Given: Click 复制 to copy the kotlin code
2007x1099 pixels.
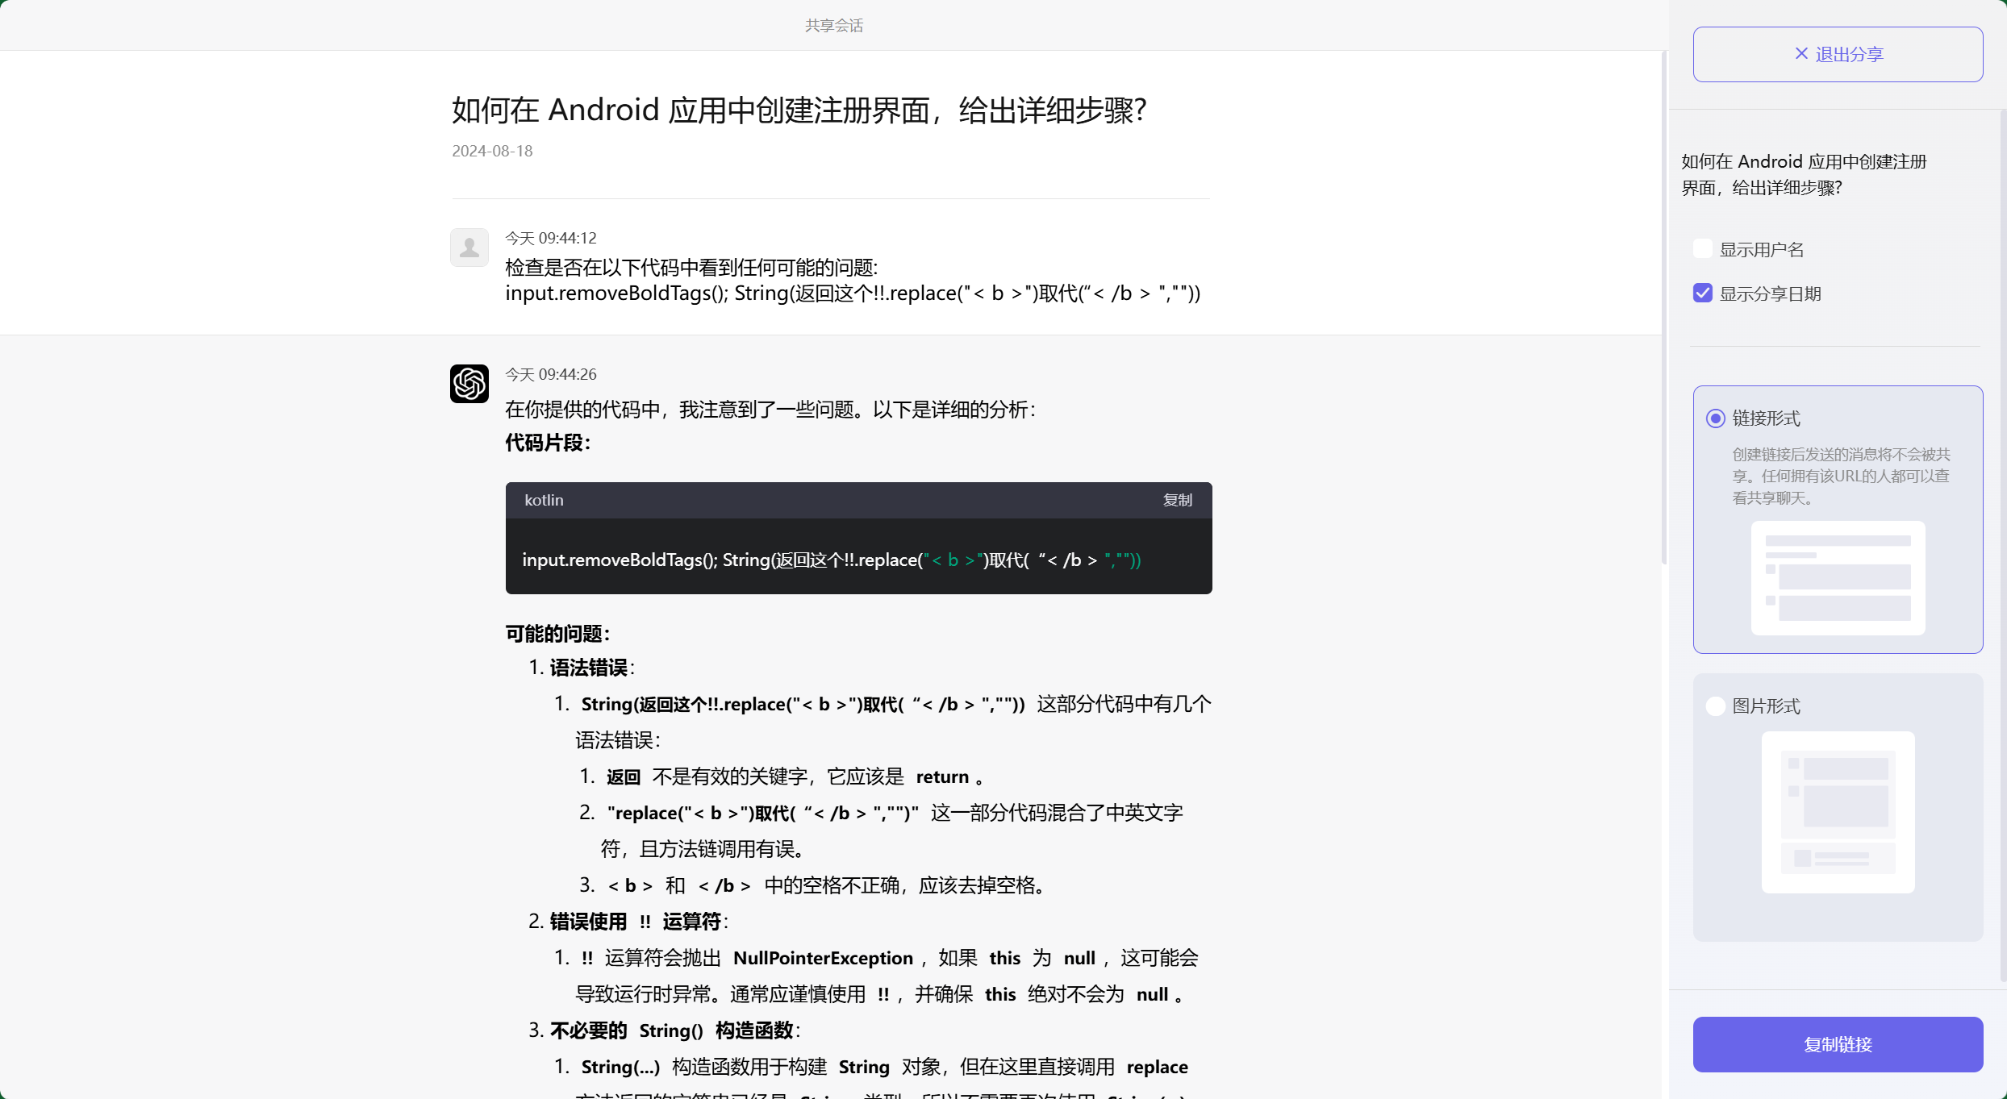Looking at the screenshot, I should [1177, 500].
